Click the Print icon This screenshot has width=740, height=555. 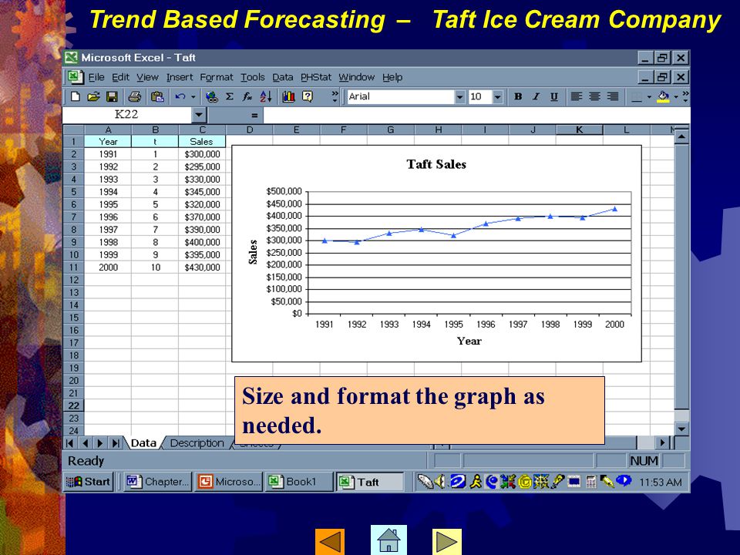click(134, 97)
